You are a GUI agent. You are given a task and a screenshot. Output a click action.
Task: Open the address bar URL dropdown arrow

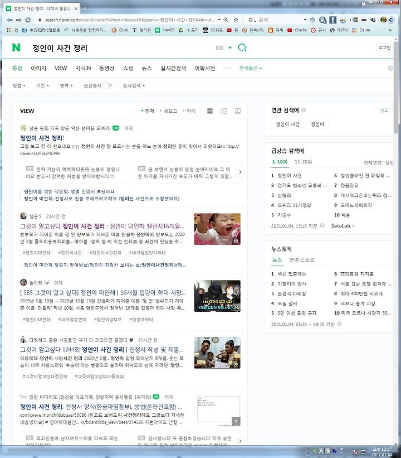click(x=219, y=20)
